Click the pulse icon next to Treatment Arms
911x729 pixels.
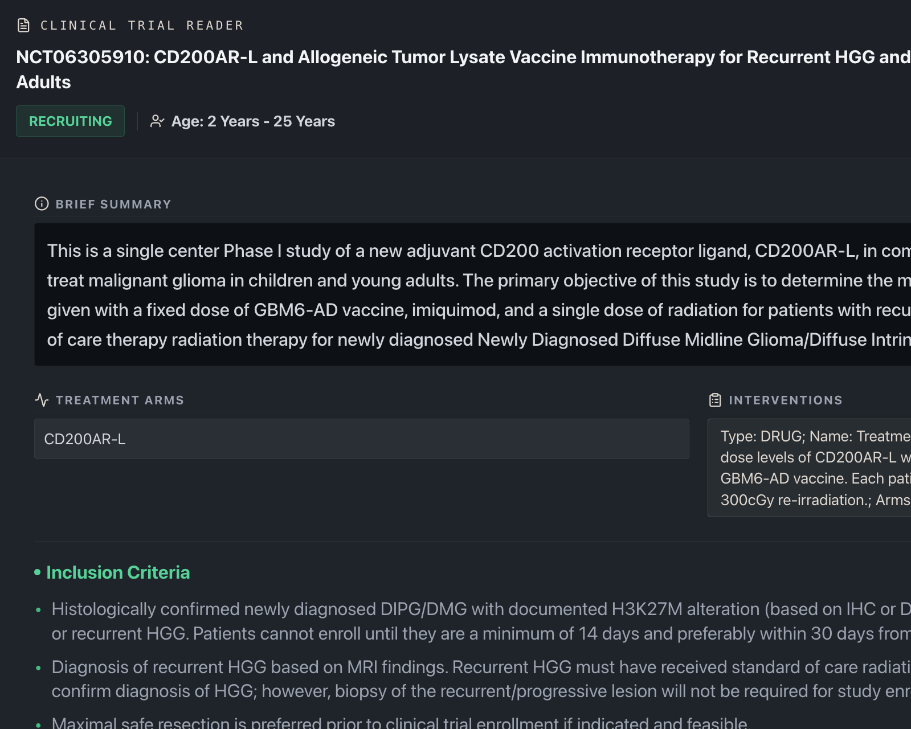42,400
